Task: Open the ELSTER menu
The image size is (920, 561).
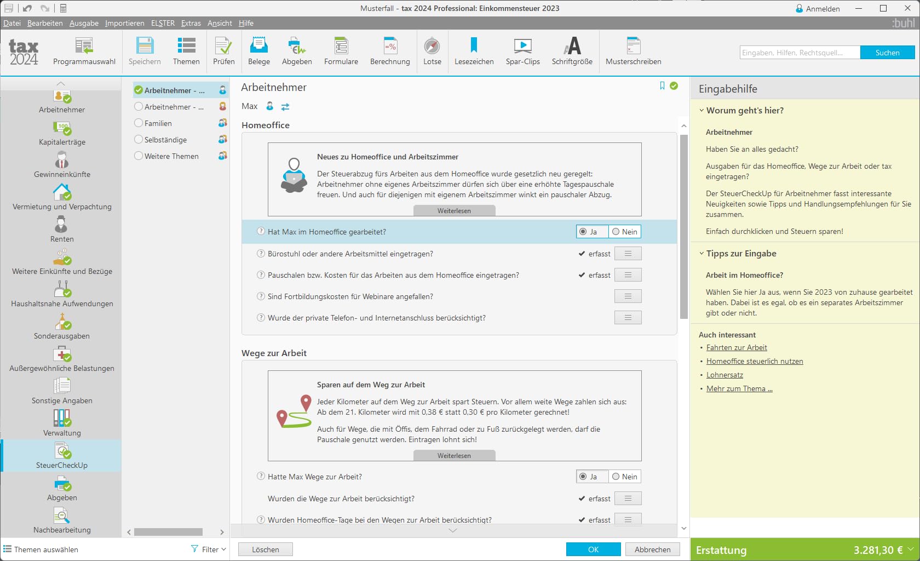Action: tap(163, 23)
